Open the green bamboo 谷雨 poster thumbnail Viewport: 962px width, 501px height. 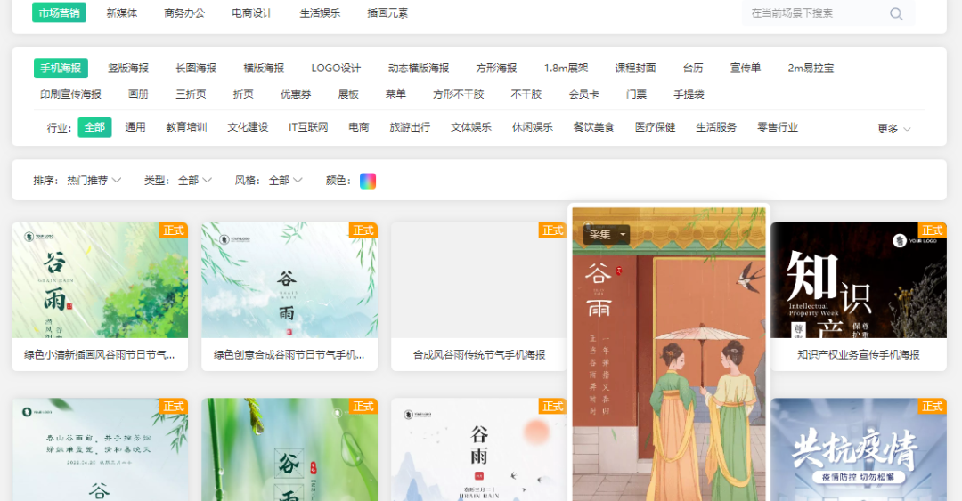click(x=289, y=449)
